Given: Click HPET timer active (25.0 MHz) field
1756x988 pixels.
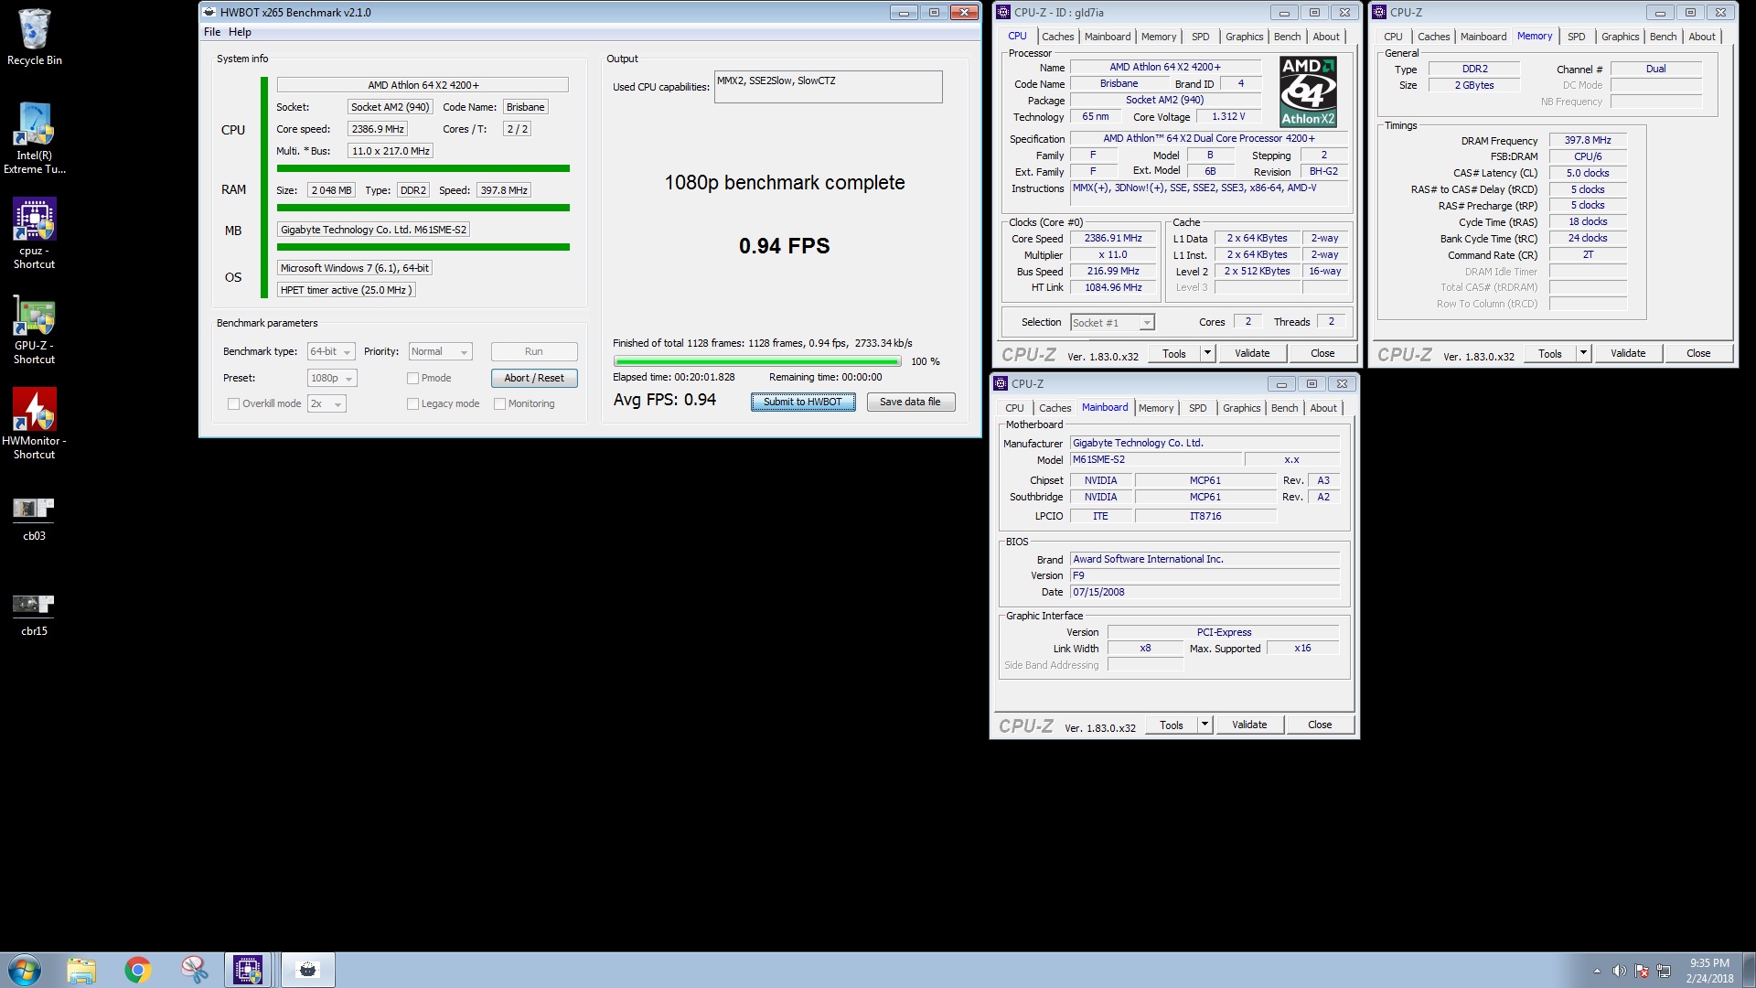Looking at the screenshot, I should coord(346,290).
